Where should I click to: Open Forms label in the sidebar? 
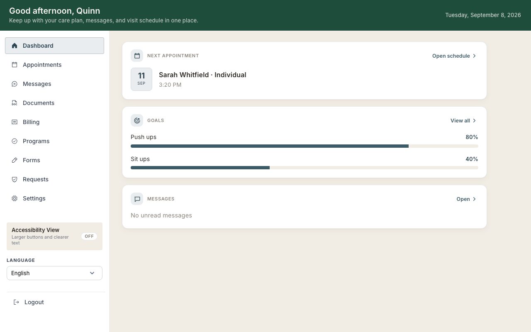pos(32,160)
